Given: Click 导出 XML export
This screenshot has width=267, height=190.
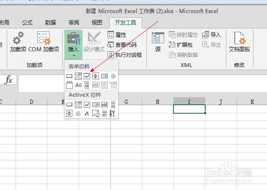Looking at the screenshot, I should pyautogui.click(x=211, y=45).
